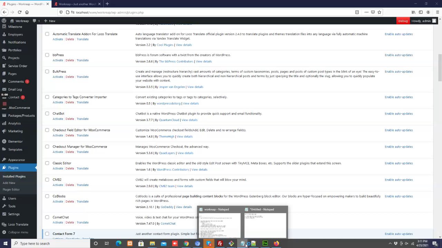Tick the CoBlocks plugin checkbox
Screen dimensions: 442x248
pyautogui.click(x=47, y=196)
